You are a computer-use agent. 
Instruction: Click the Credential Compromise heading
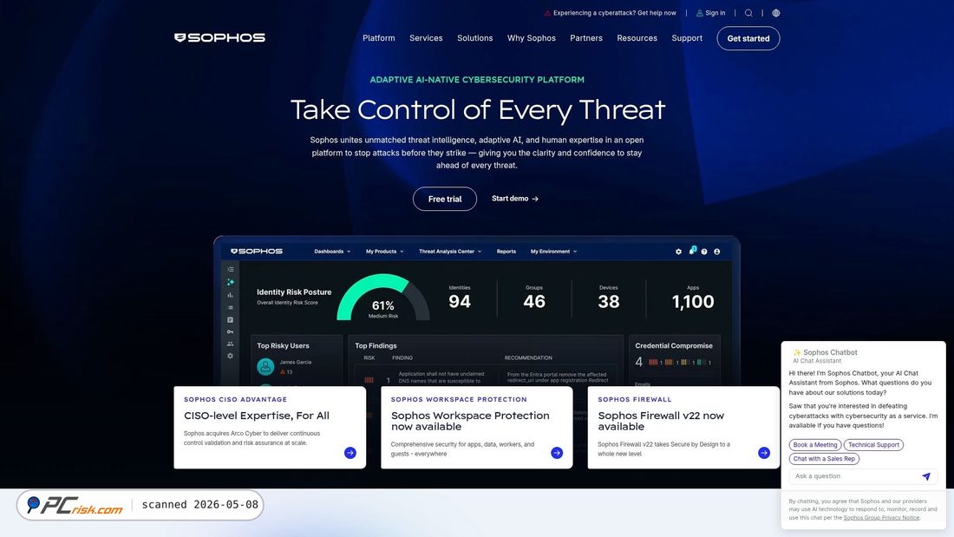[674, 346]
